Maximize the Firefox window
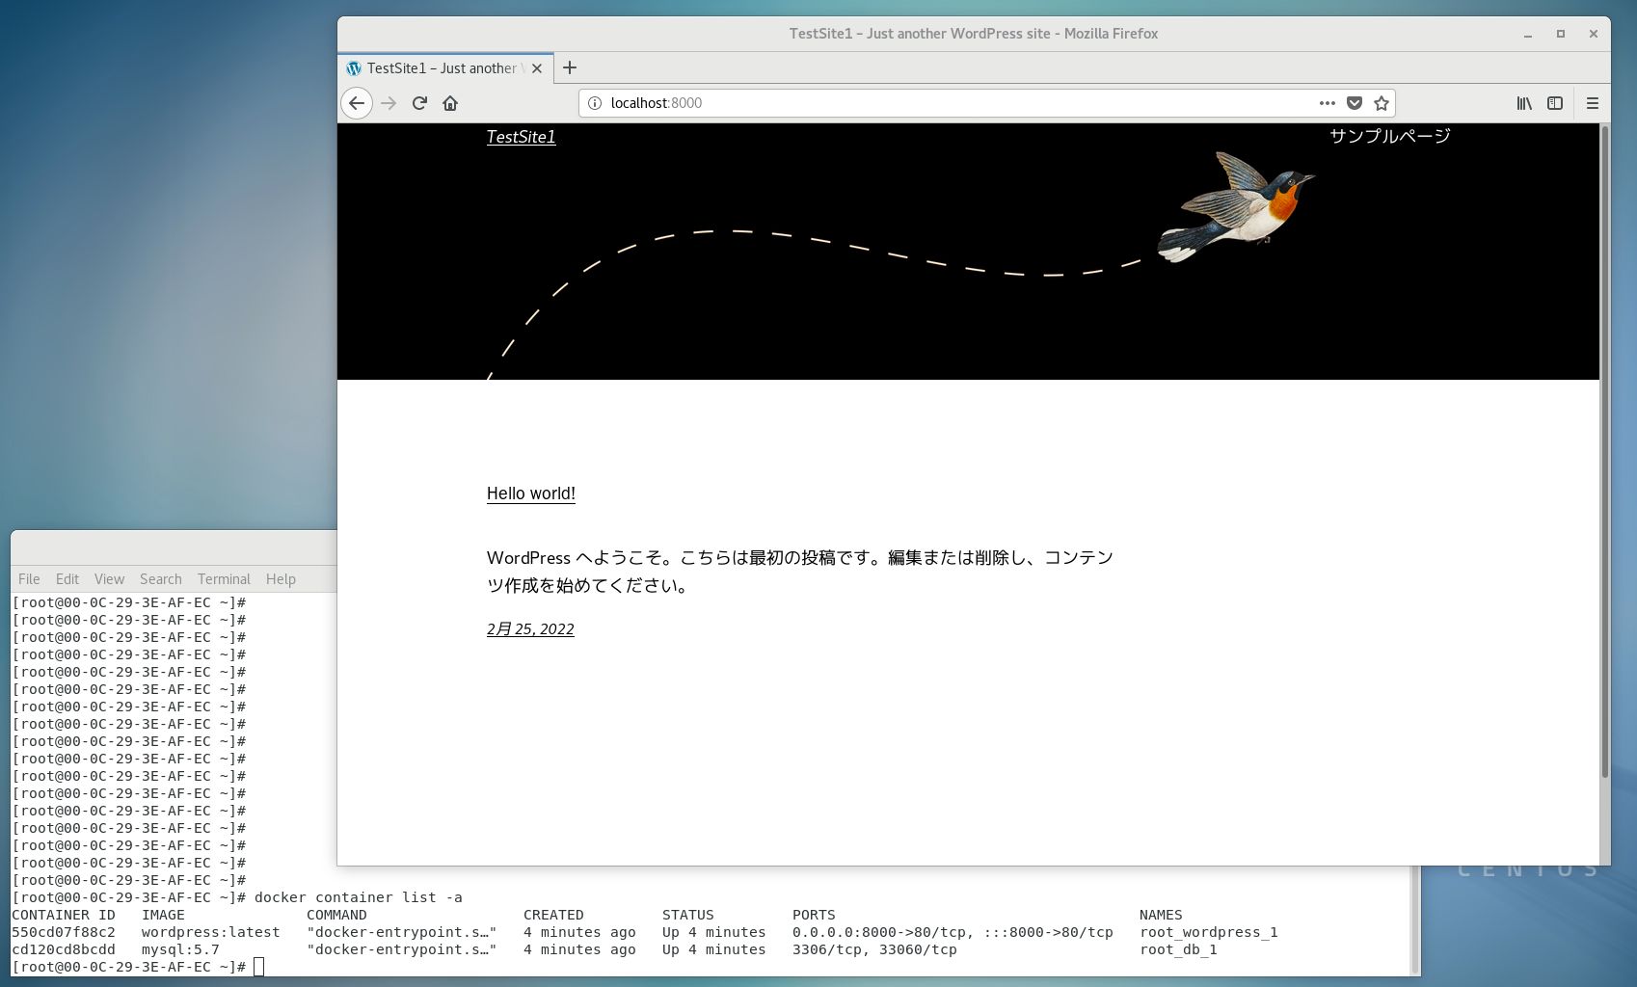The image size is (1637, 987). (x=1561, y=34)
